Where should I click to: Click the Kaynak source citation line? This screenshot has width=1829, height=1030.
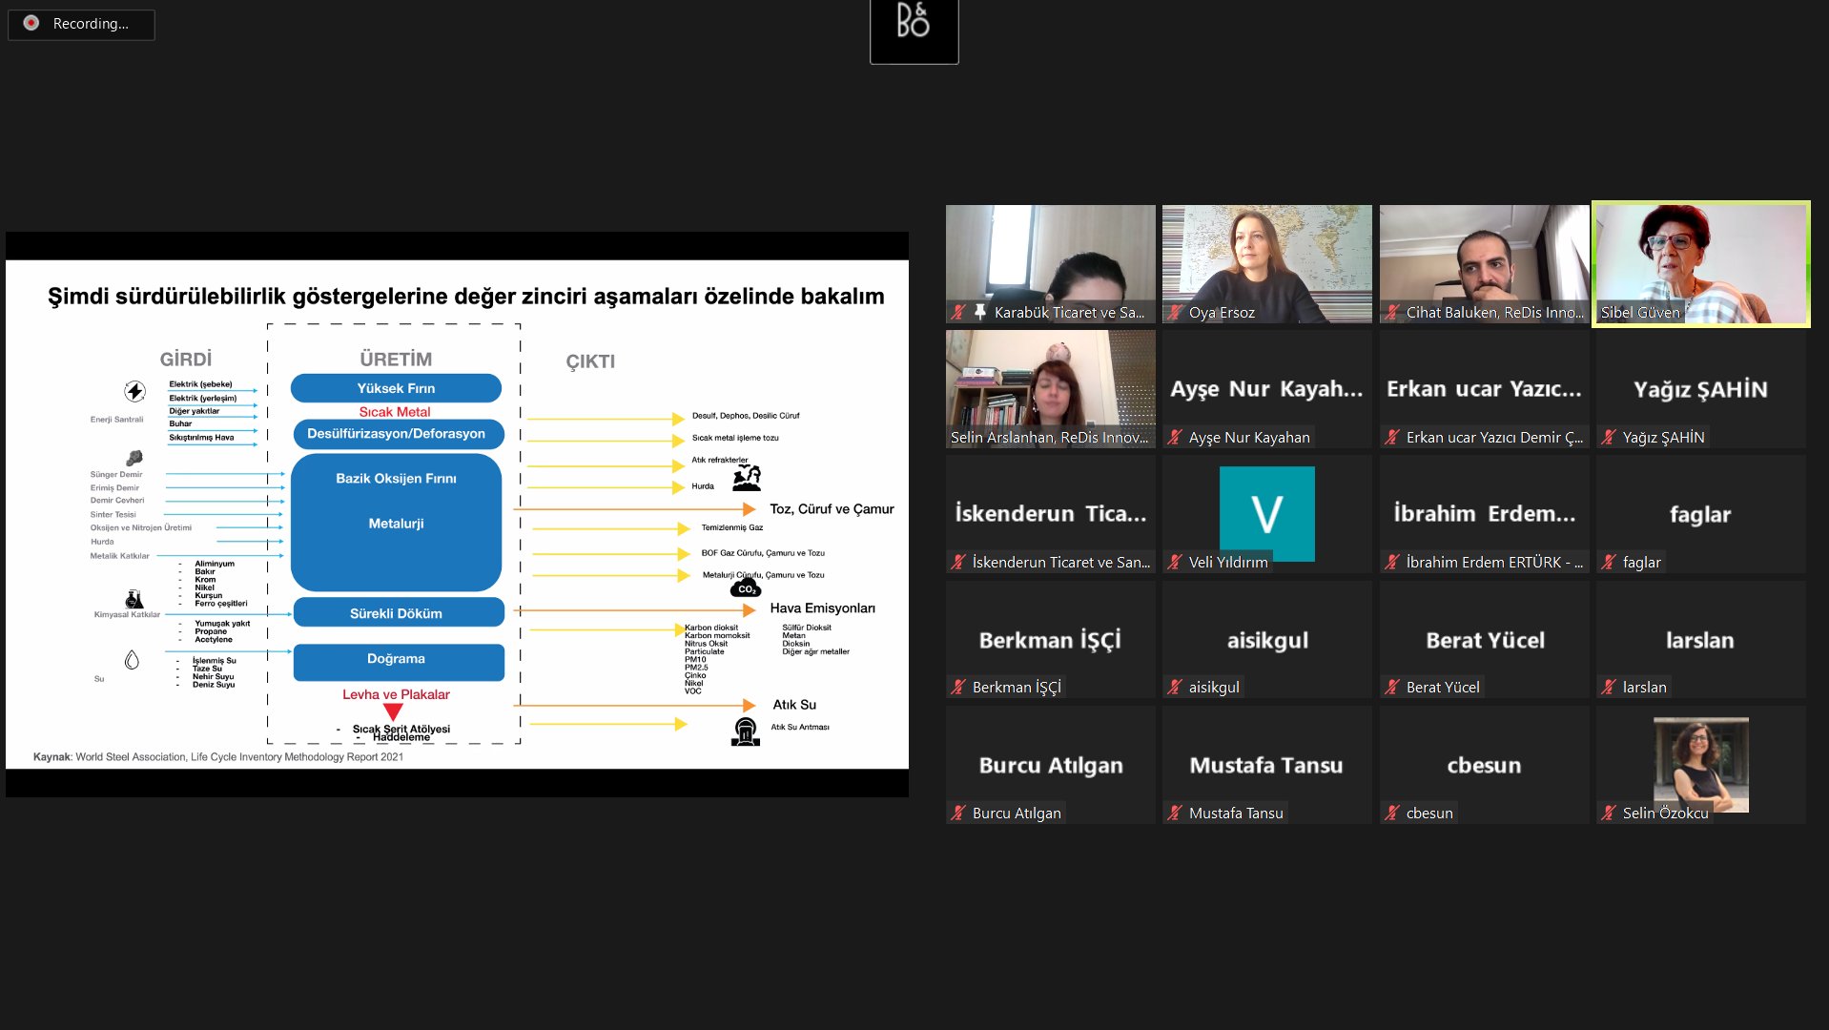(x=218, y=757)
